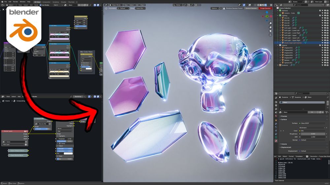Collapse the Lighting collection in outliner
Screen dimensions: 330x185
tap(278, 15)
